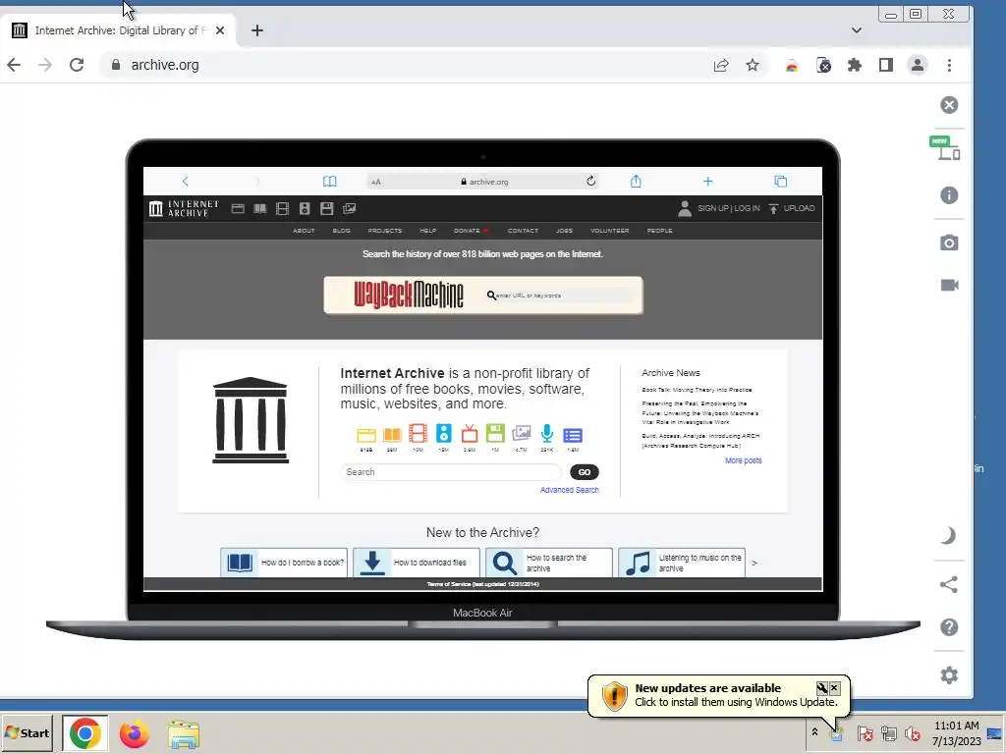
Task: Close the Windows Update balloon
Action: tap(834, 688)
